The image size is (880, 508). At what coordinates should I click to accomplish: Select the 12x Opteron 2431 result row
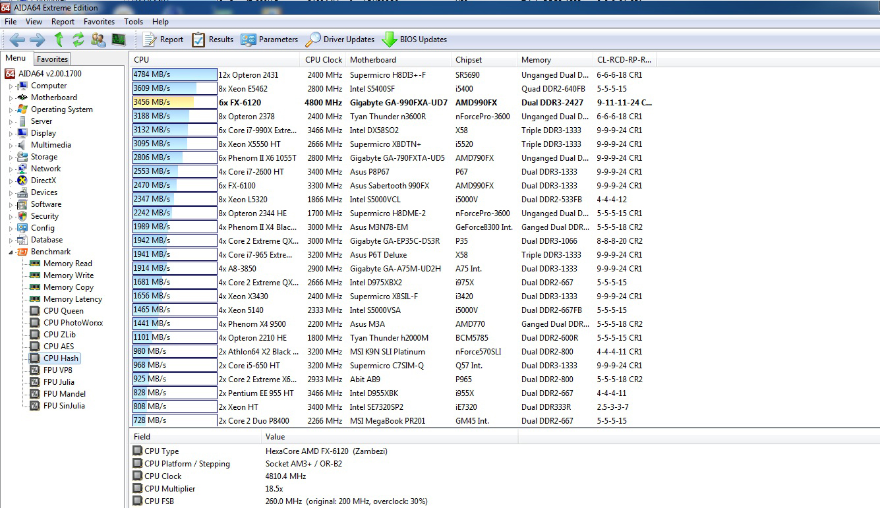click(394, 74)
